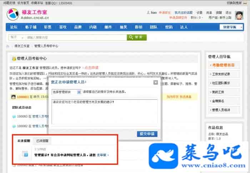
Task: Click the avatar icon next to 100083 row
Action: [x=14, y=97]
